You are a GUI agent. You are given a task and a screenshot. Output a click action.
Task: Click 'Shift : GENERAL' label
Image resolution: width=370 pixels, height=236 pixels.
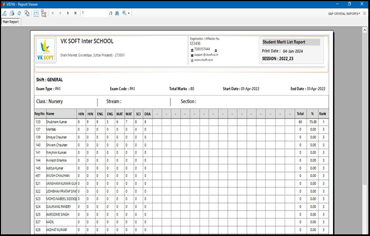(50, 80)
